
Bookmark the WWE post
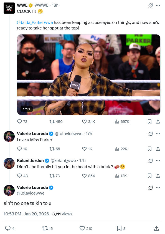click(x=149, y=122)
